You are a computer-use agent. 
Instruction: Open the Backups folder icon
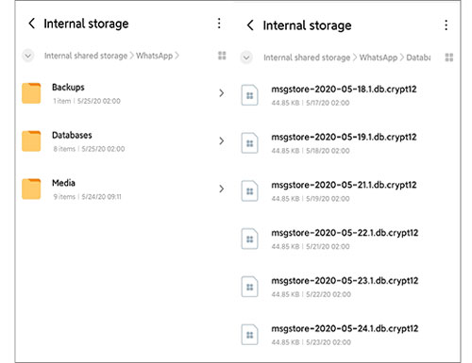(31, 93)
